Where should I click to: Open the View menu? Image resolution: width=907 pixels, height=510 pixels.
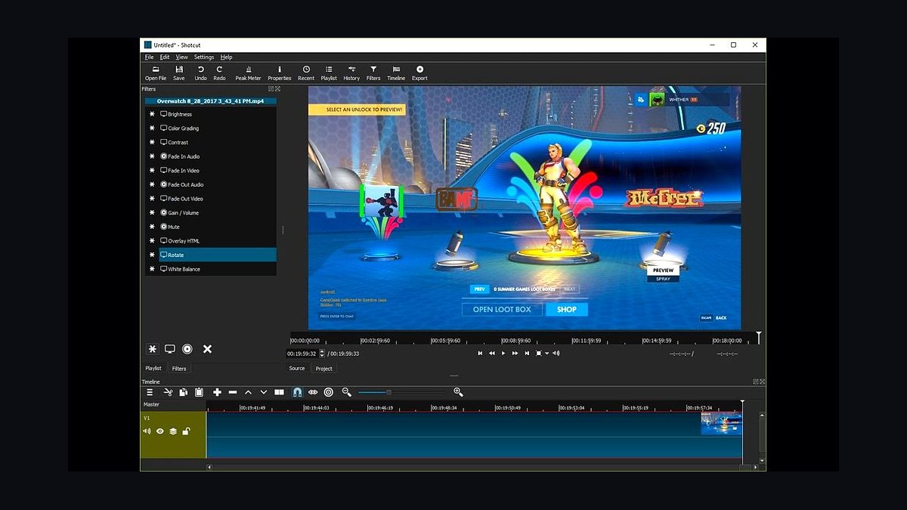click(x=182, y=57)
